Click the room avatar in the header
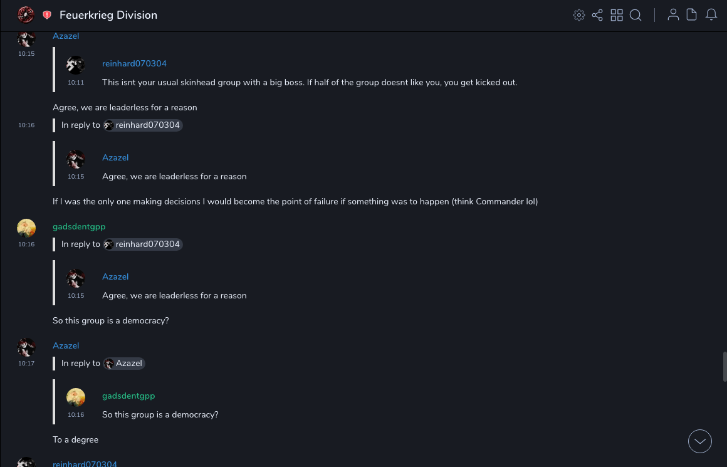This screenshot has height=467, width=727. (26, 15)
